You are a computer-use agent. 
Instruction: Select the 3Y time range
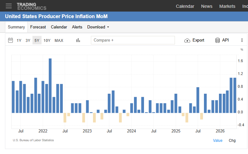tap(28, 41)
